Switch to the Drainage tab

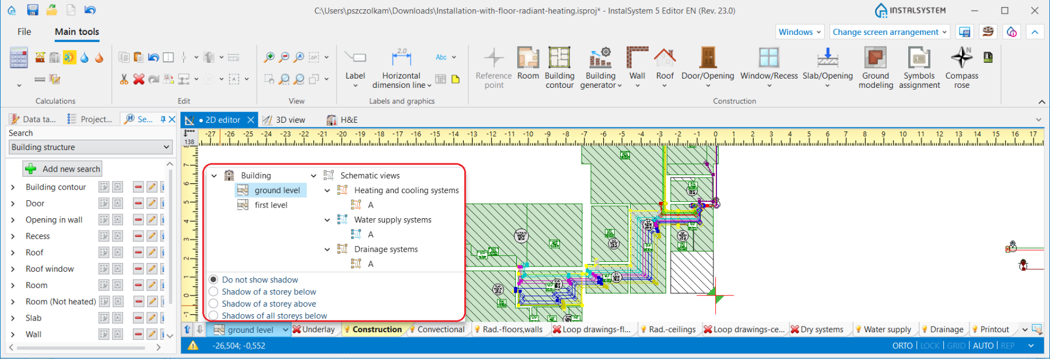tap(942, 329)
